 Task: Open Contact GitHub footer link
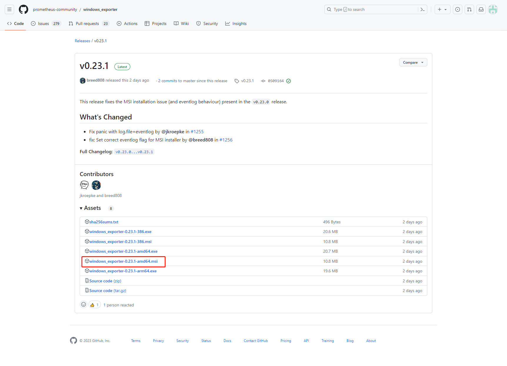coord(256,341)
